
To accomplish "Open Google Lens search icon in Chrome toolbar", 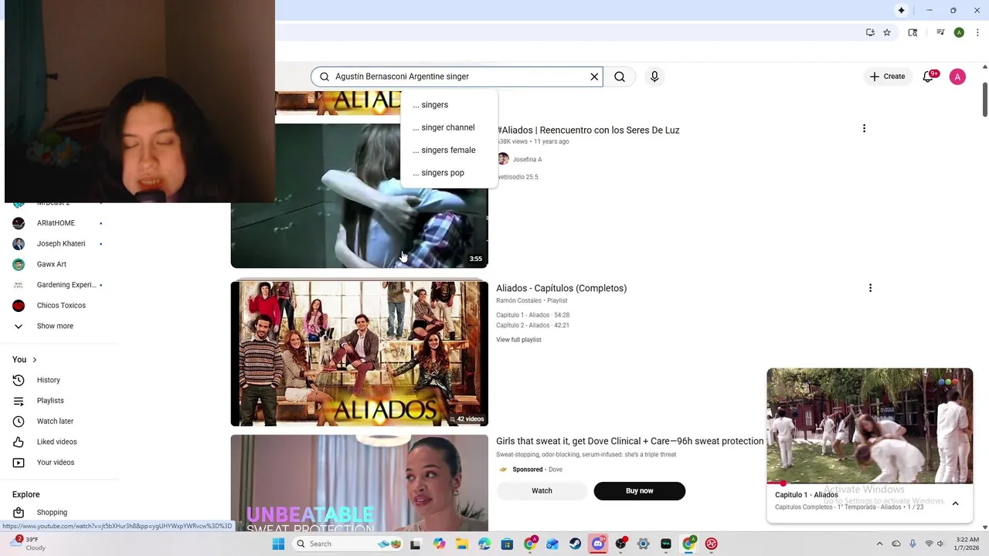I will tap(913, 32).
